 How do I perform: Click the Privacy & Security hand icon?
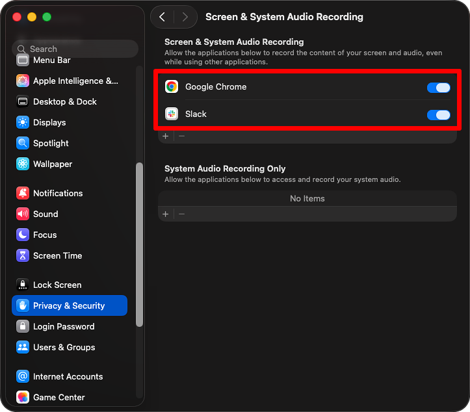[23, 305]
